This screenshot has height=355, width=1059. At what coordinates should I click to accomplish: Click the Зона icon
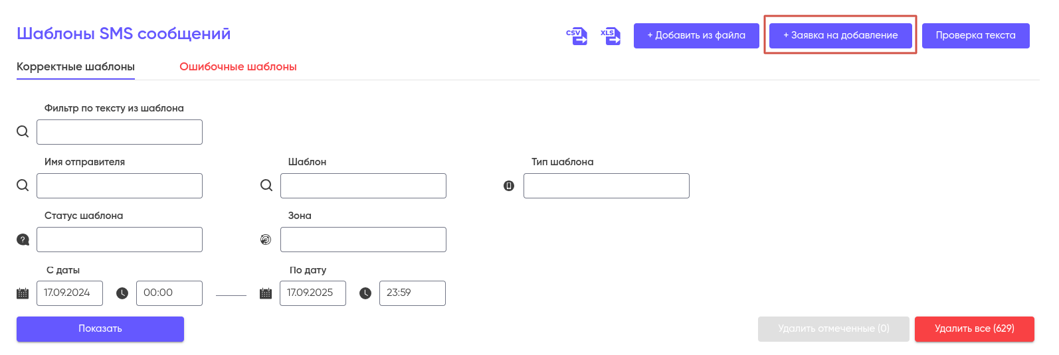[x=266, y=240]
